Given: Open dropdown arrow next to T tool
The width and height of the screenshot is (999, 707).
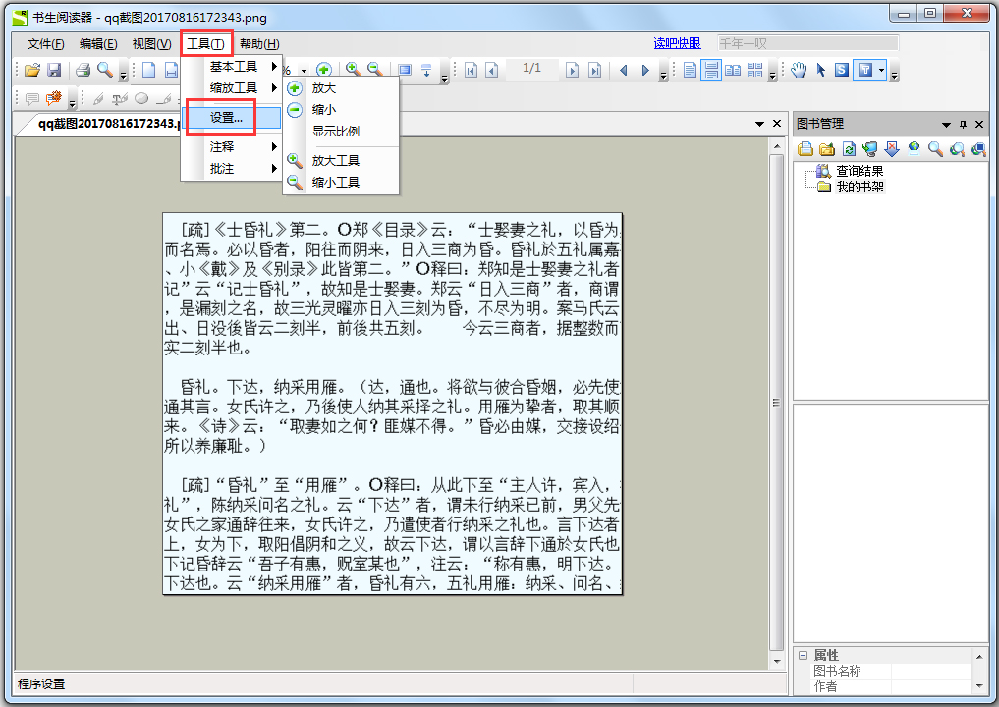Looking at the screenshot, I should [881, 70].
